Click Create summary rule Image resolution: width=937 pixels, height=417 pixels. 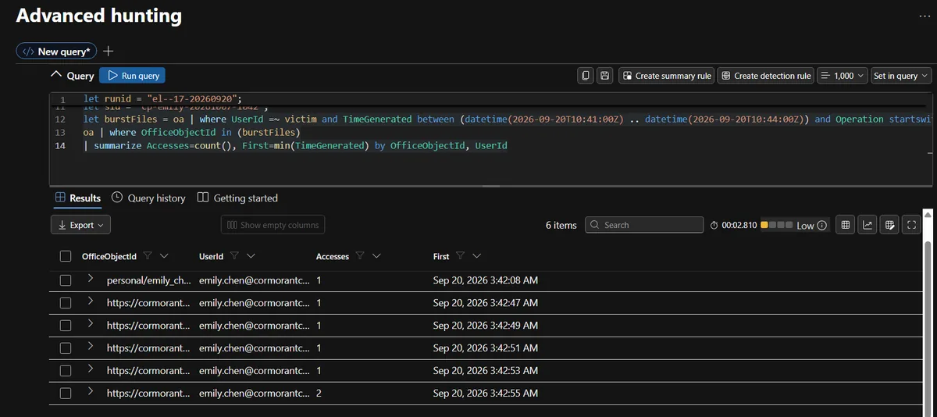(x=666, y=76)
